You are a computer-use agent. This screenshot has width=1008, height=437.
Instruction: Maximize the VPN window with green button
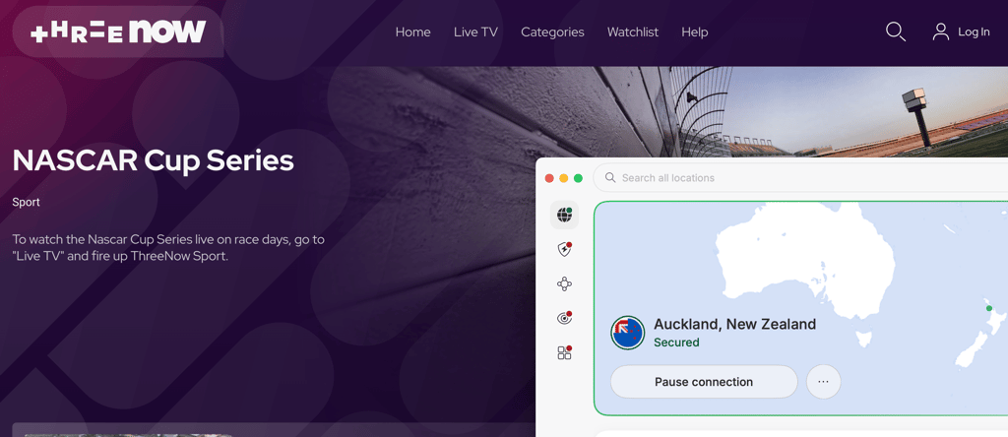click(x=578, y=178)
